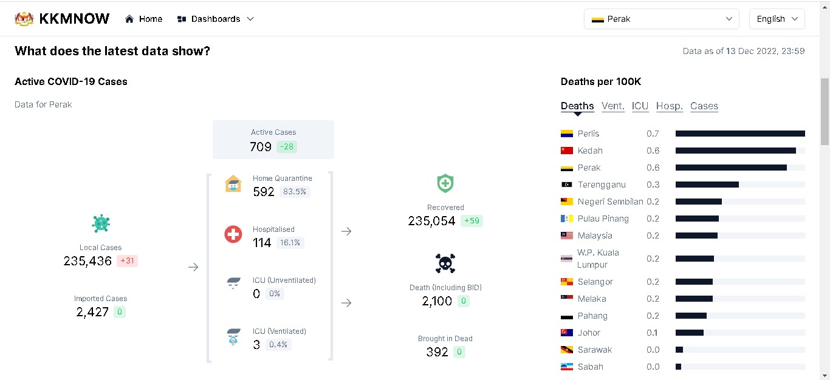The image size is (830, 380).
Task: Click the ICU (Ventilated) patient icon
Action: point(233,337)
